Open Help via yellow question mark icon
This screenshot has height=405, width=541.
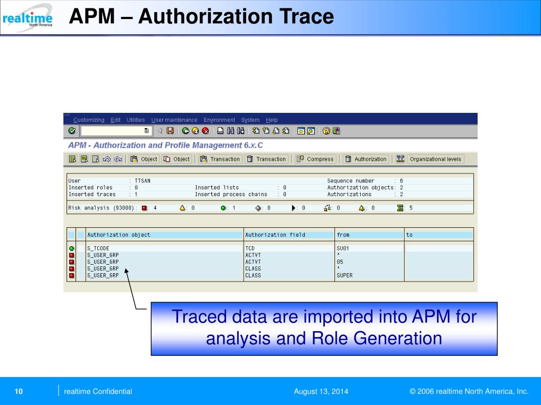[x=326, y=131]
